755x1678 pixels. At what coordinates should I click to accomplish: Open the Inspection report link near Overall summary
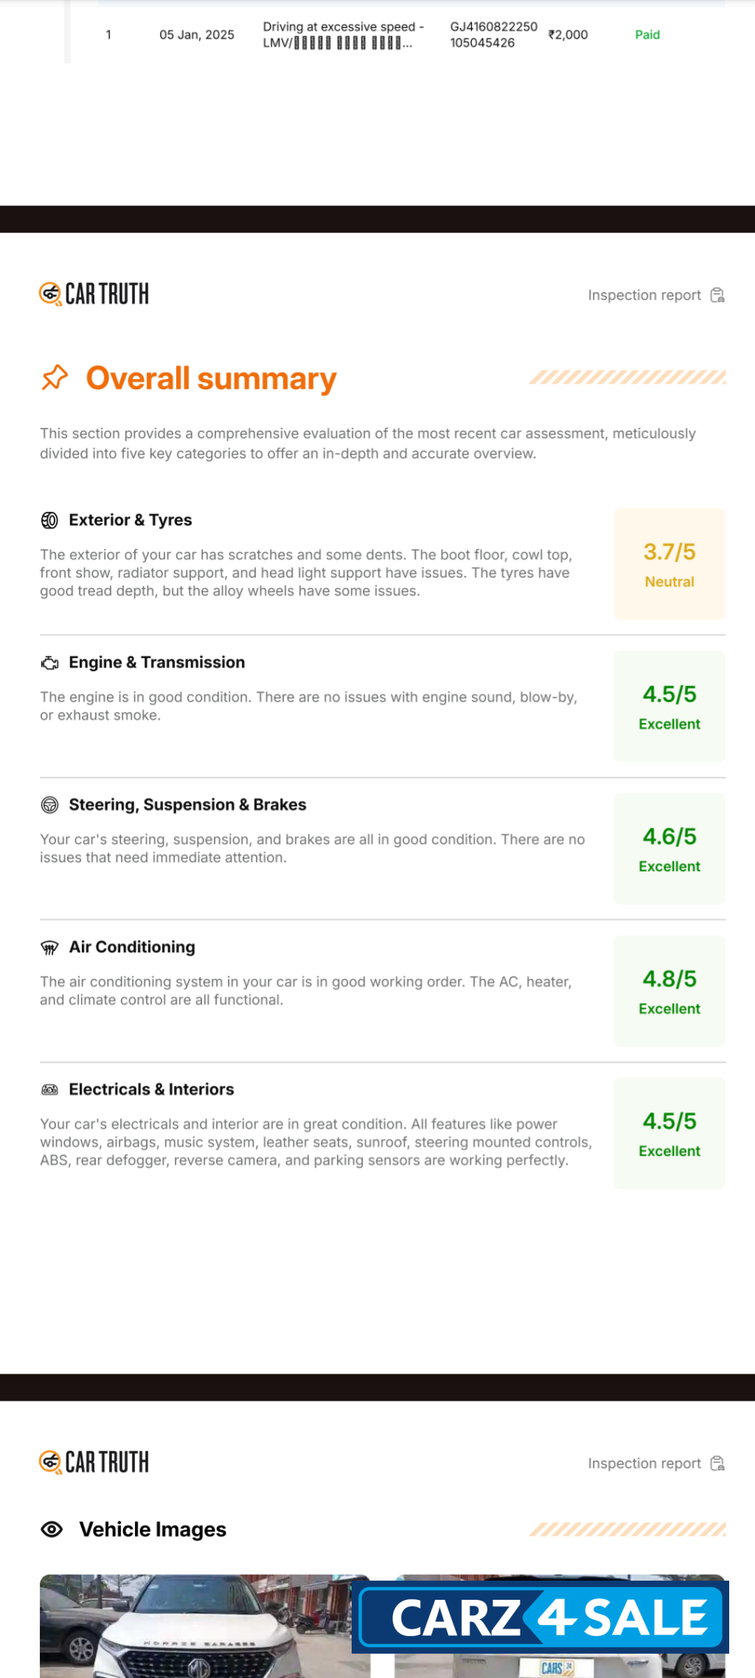click(644, 296)
